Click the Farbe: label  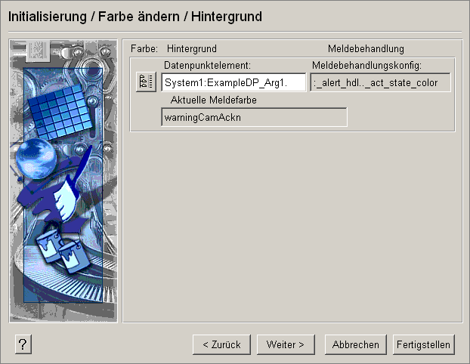click(144, 48)
